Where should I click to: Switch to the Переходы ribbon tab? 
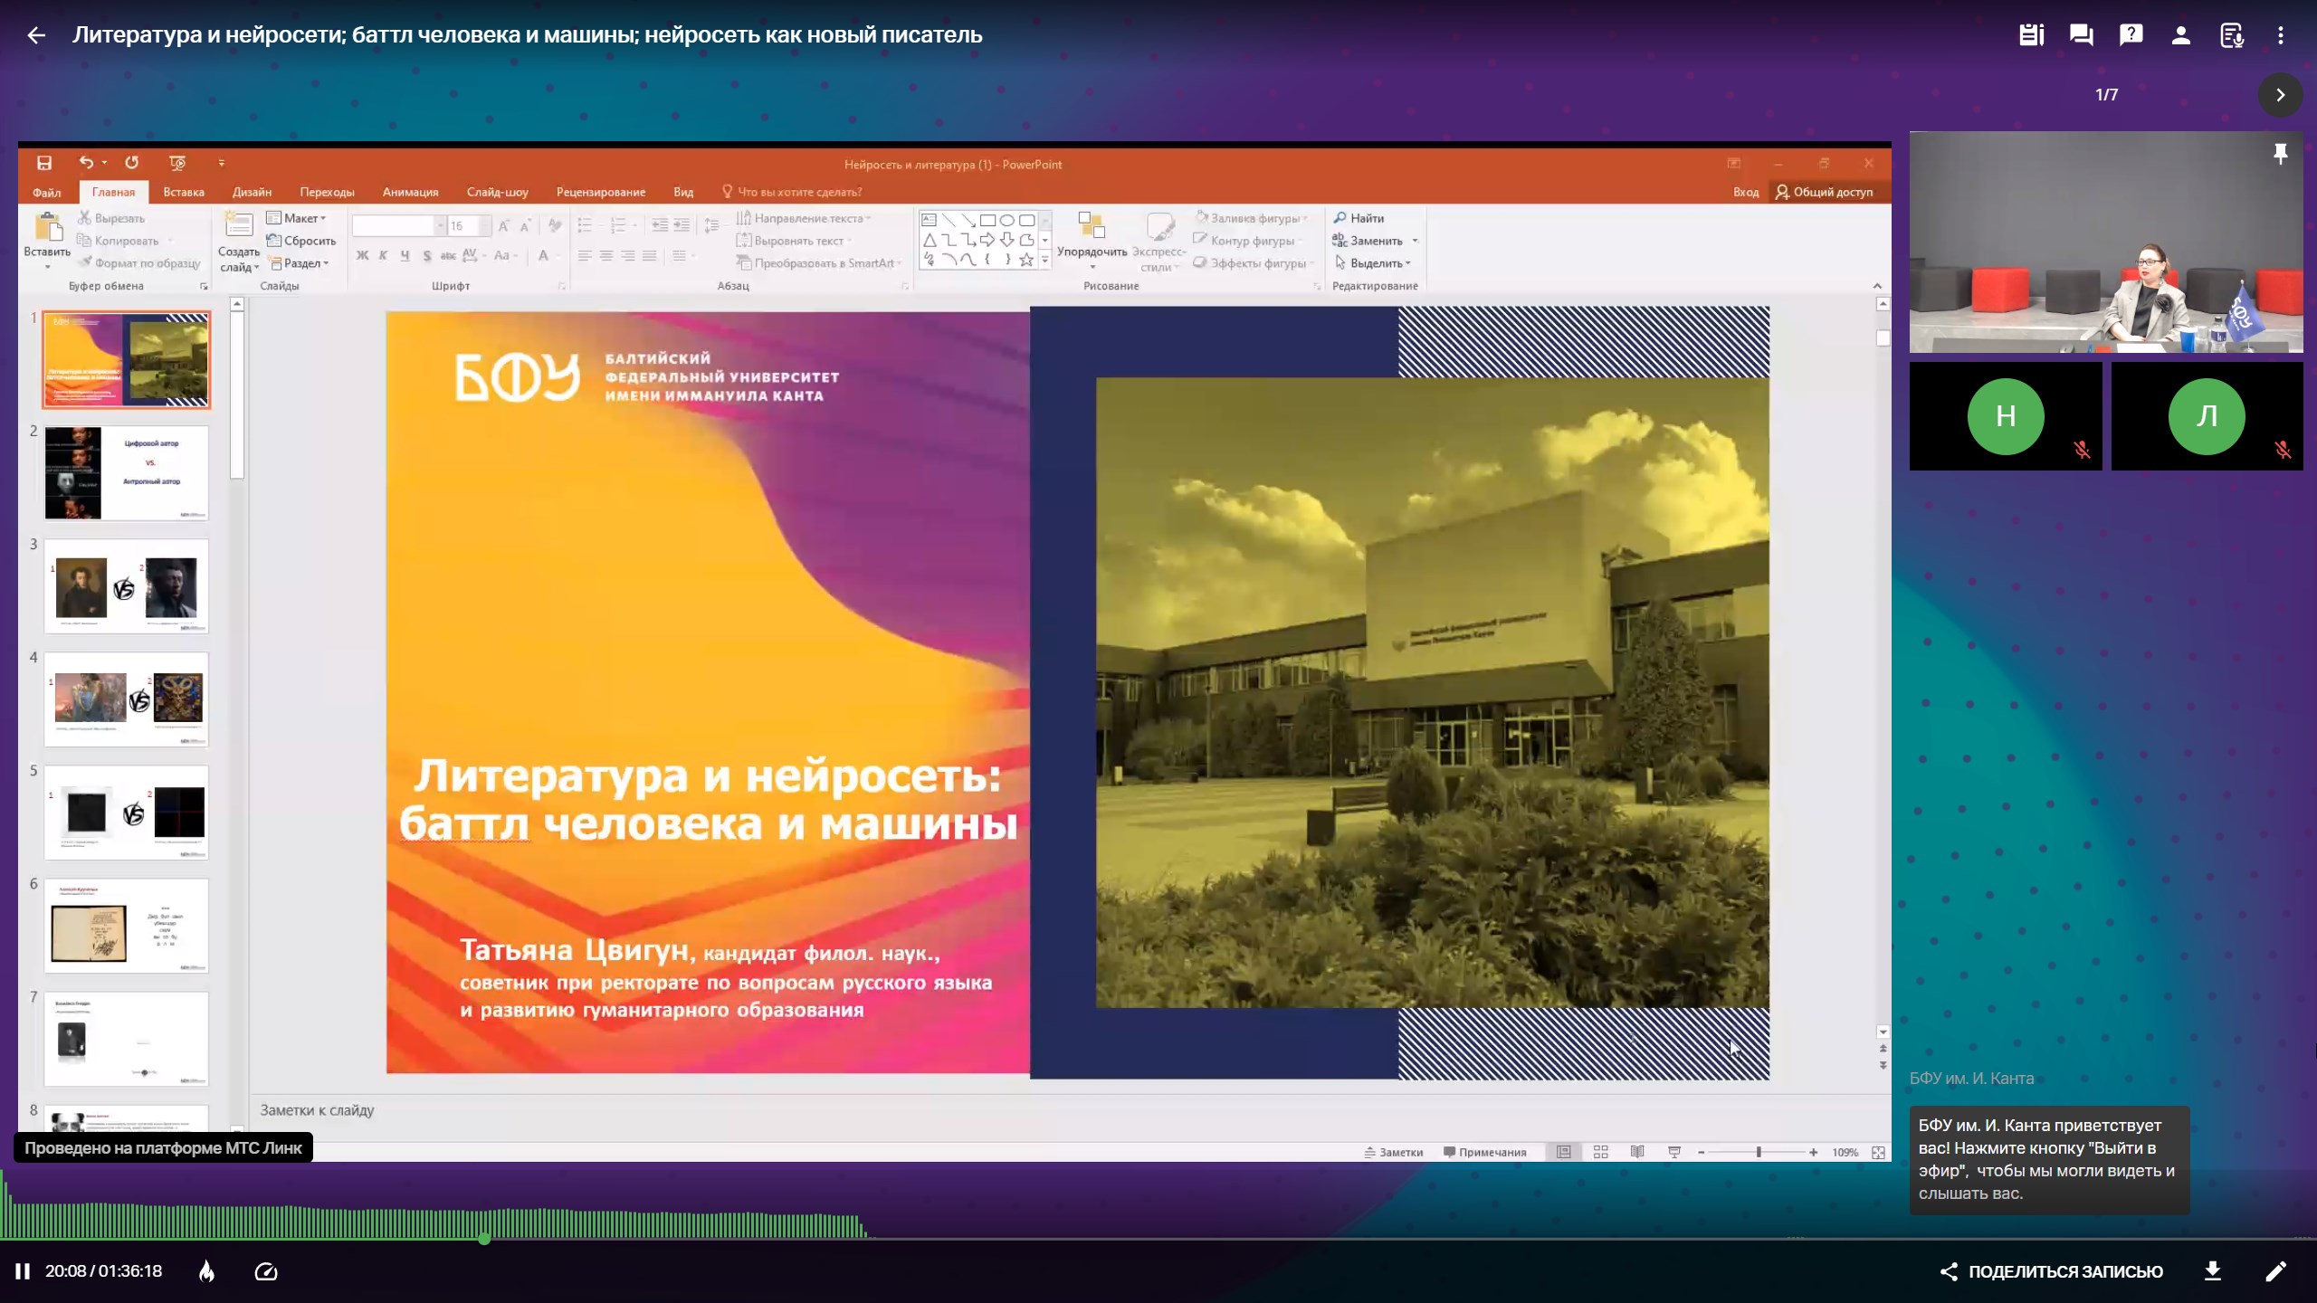pyautogui.click(x=327, y=192)
